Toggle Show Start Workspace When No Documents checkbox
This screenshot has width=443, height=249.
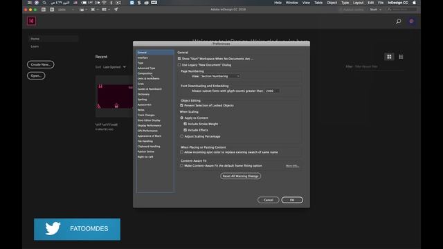tap(179, 59)
